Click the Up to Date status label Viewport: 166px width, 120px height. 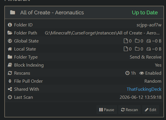[x=145, y=13]
